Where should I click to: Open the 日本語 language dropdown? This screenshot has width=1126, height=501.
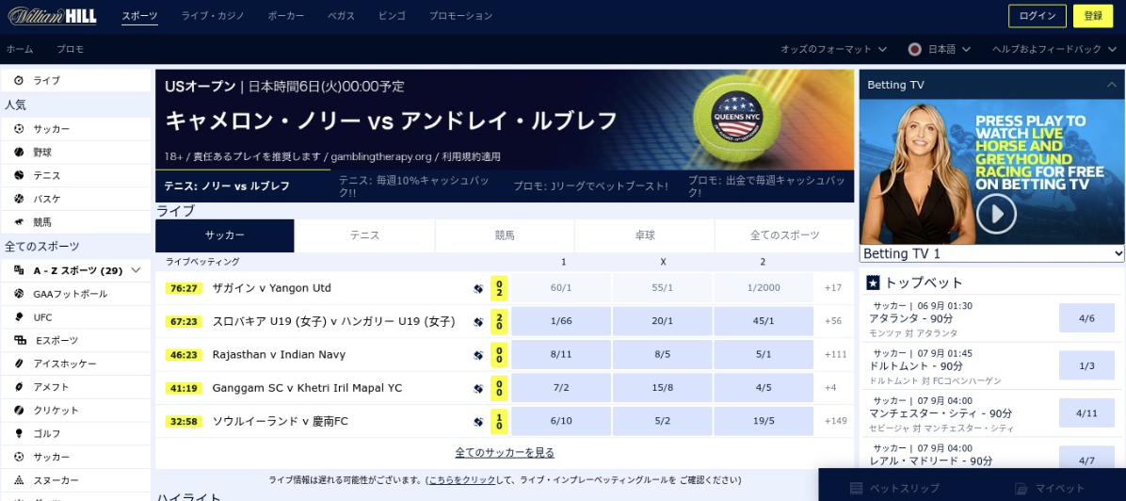pos(940,50)
